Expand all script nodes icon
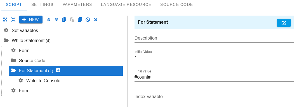 [5, 20]
